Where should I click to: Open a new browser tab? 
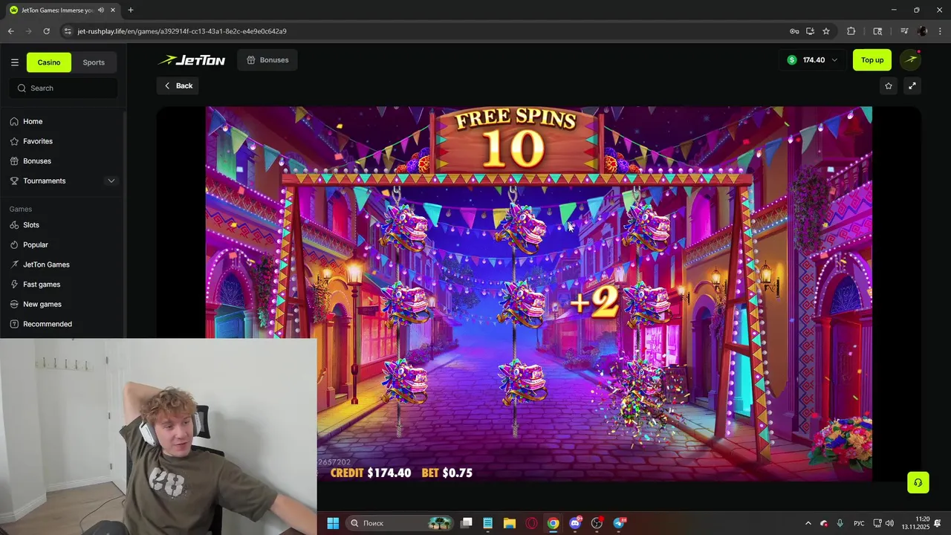[x=131, y=10]
